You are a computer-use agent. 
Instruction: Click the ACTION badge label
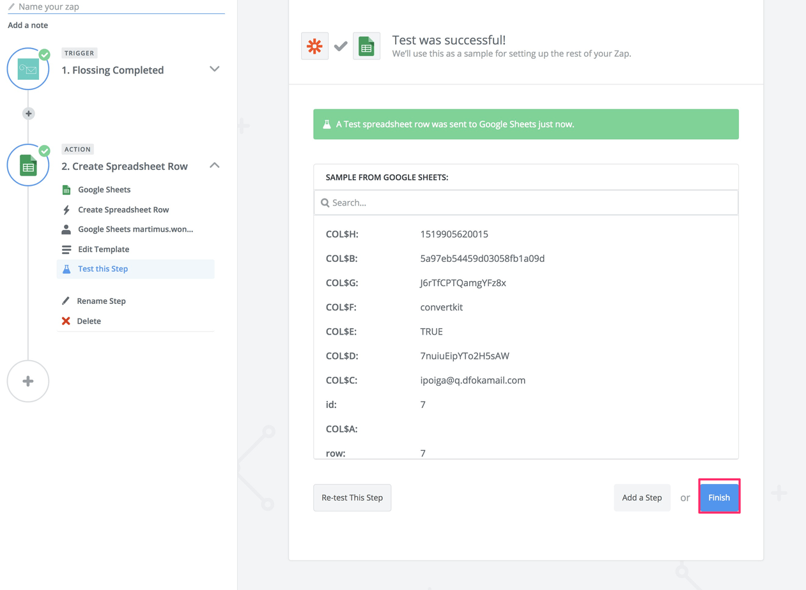77,149
